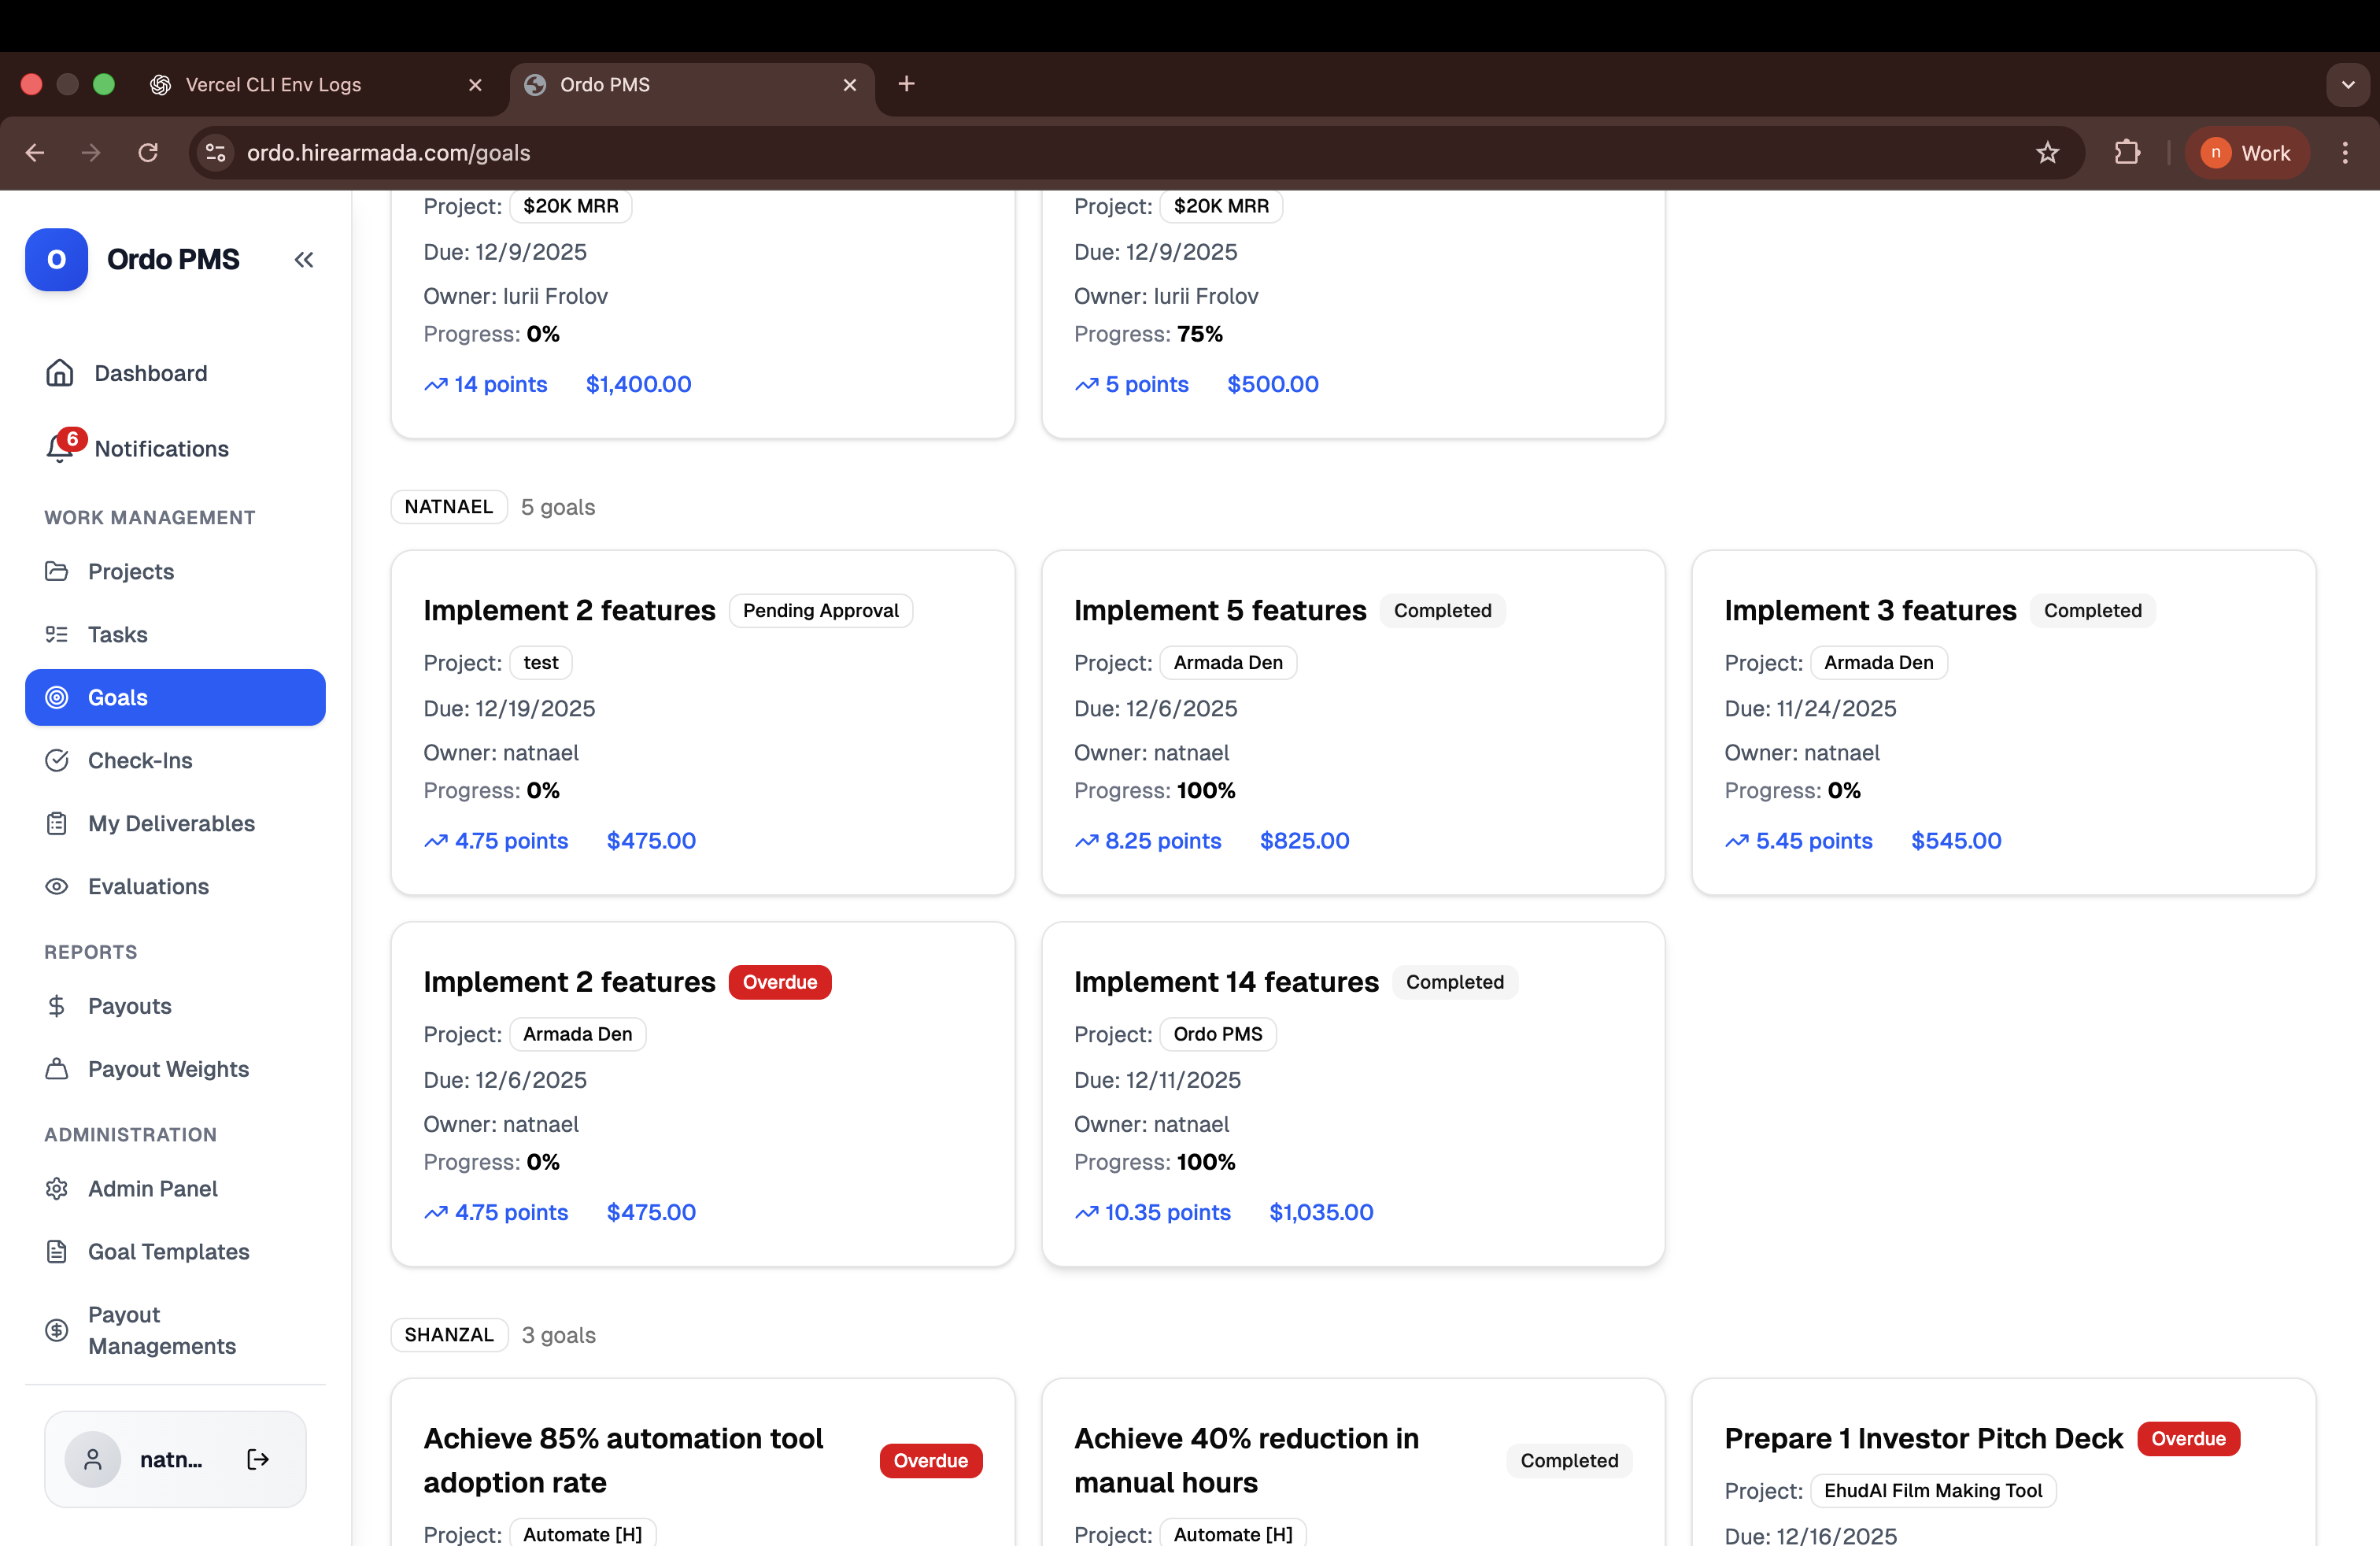This screenshot has height=1546, width=2380.
Task: Switch to Vercel CLI Env Logs tab
Action: (x=273, y=85)
